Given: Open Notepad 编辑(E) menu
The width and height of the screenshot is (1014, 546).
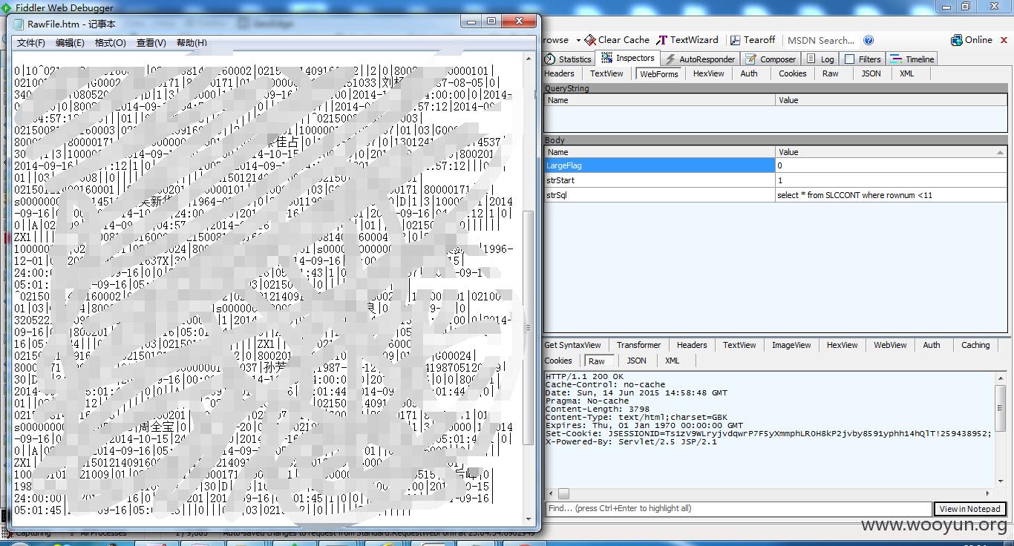Looking at the screenshot, I should click(x=70, y=43).
